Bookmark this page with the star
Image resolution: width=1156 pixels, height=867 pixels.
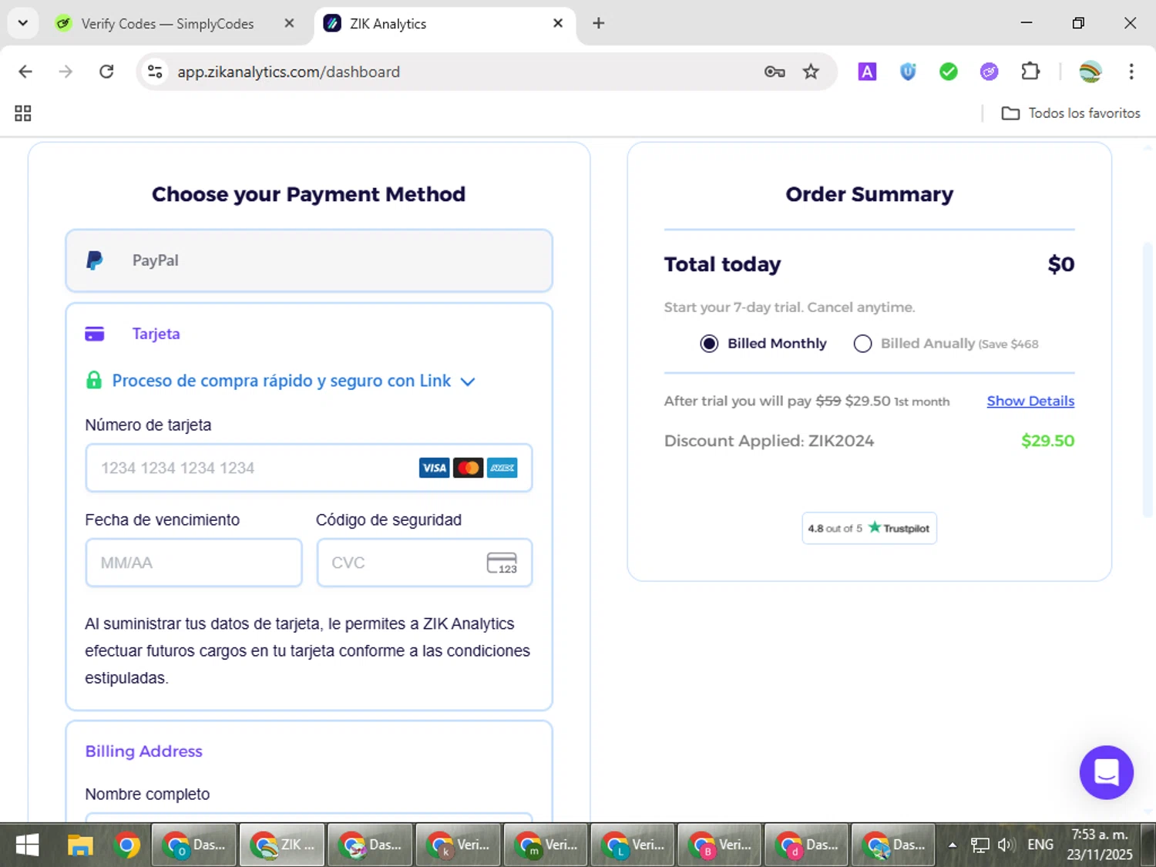tap(811, 72)
